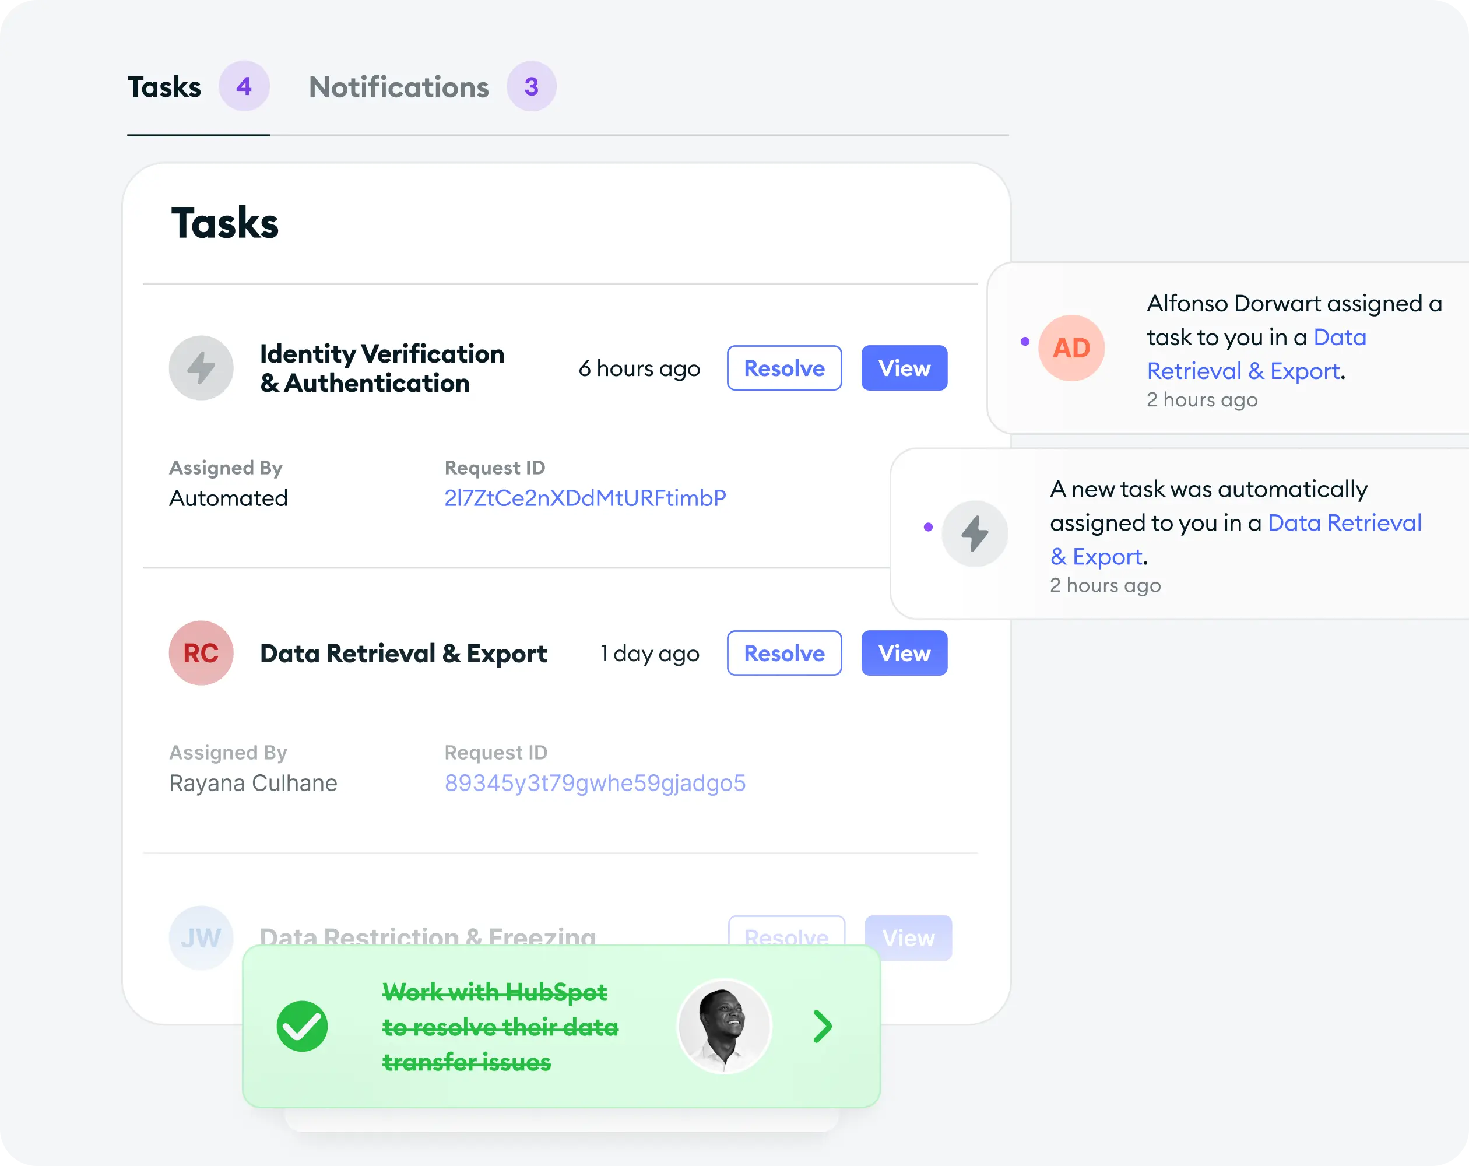
Task: Click the RC avatar on Data Retrieval task
Action: (x=201, y=653)
